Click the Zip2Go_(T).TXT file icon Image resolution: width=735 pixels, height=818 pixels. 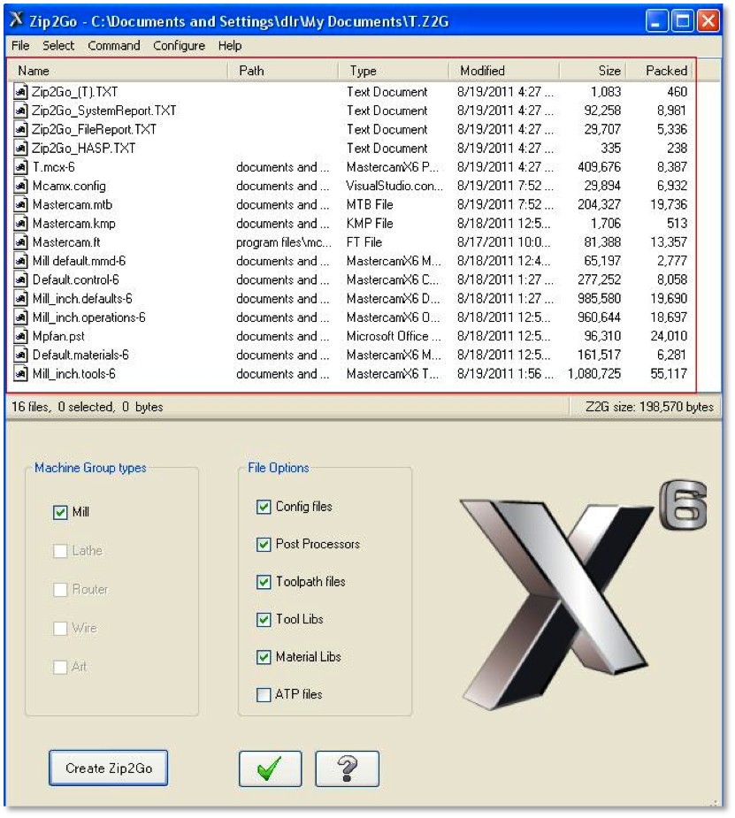click(x=20, y=92)
